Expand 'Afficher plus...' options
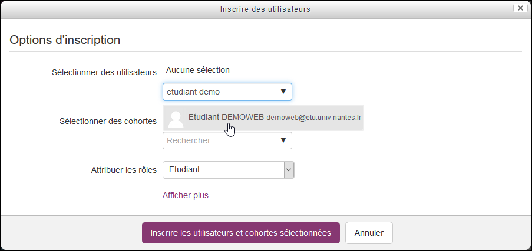 [189, 195]
